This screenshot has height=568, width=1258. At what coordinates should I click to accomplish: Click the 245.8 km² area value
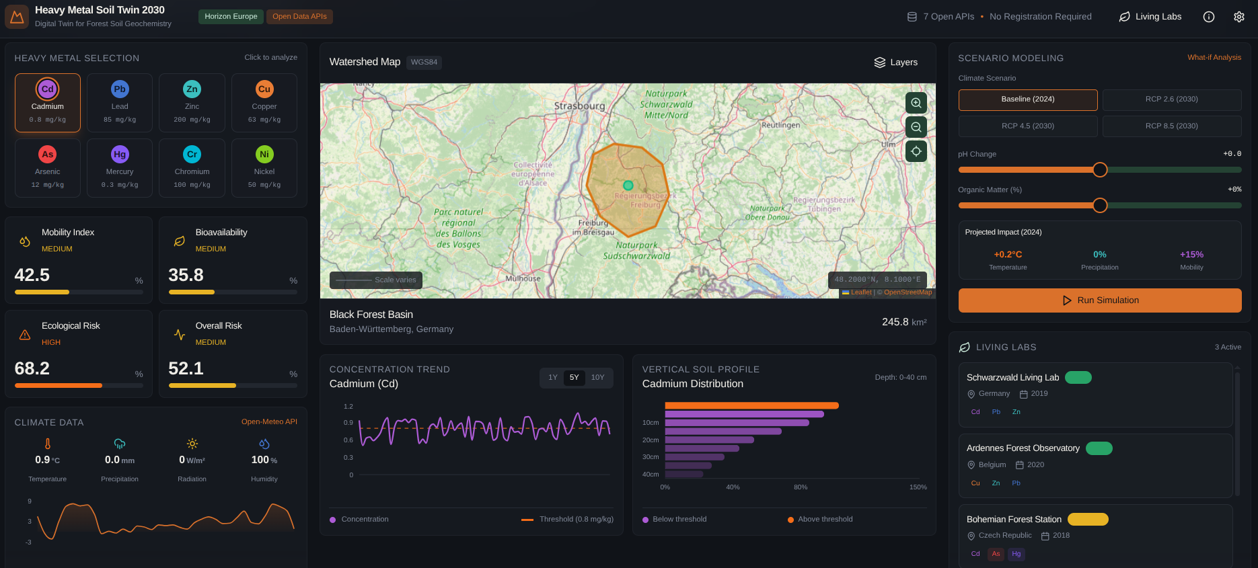coord(904,322)
